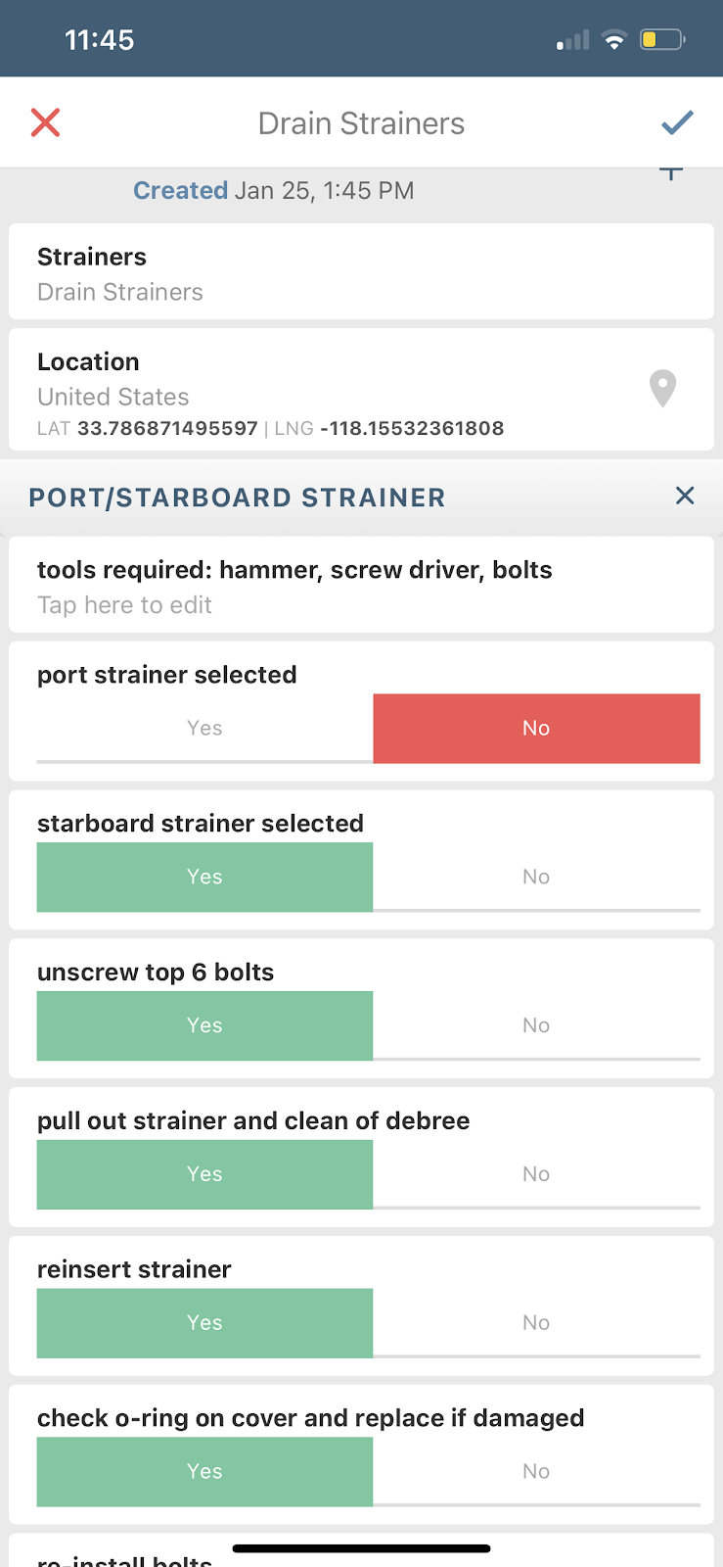The height and width of the screenshot is (1567, 723).
Task: Open the Strainers Drain Strainers field
Action: coord(361,273)
